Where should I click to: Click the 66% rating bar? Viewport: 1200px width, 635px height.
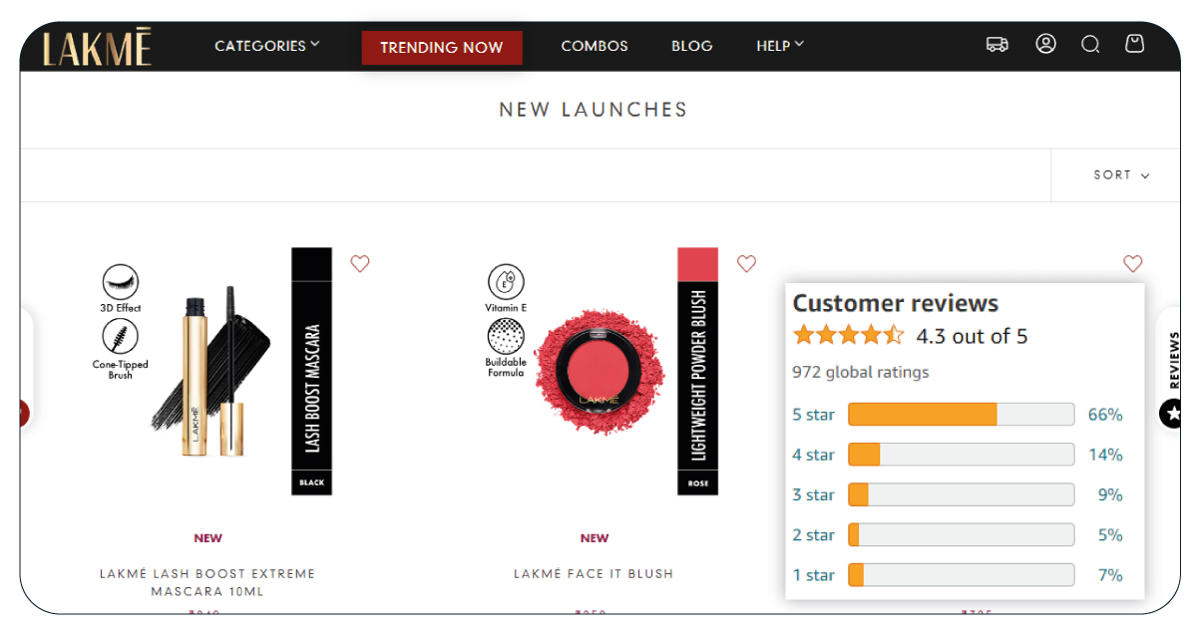tap(962, 415)
